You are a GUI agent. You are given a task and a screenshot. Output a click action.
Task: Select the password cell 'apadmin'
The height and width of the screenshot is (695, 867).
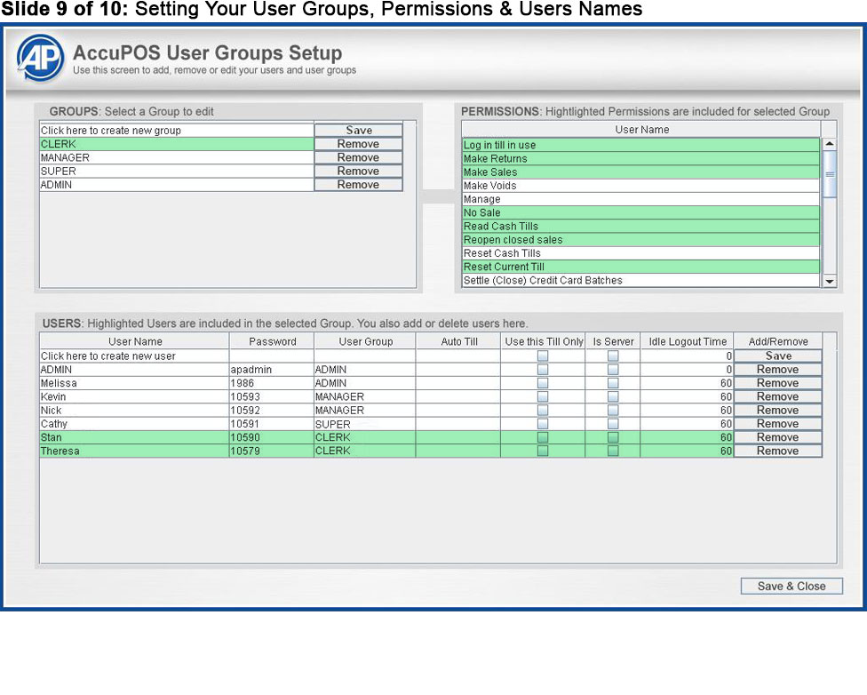(272, 370)
